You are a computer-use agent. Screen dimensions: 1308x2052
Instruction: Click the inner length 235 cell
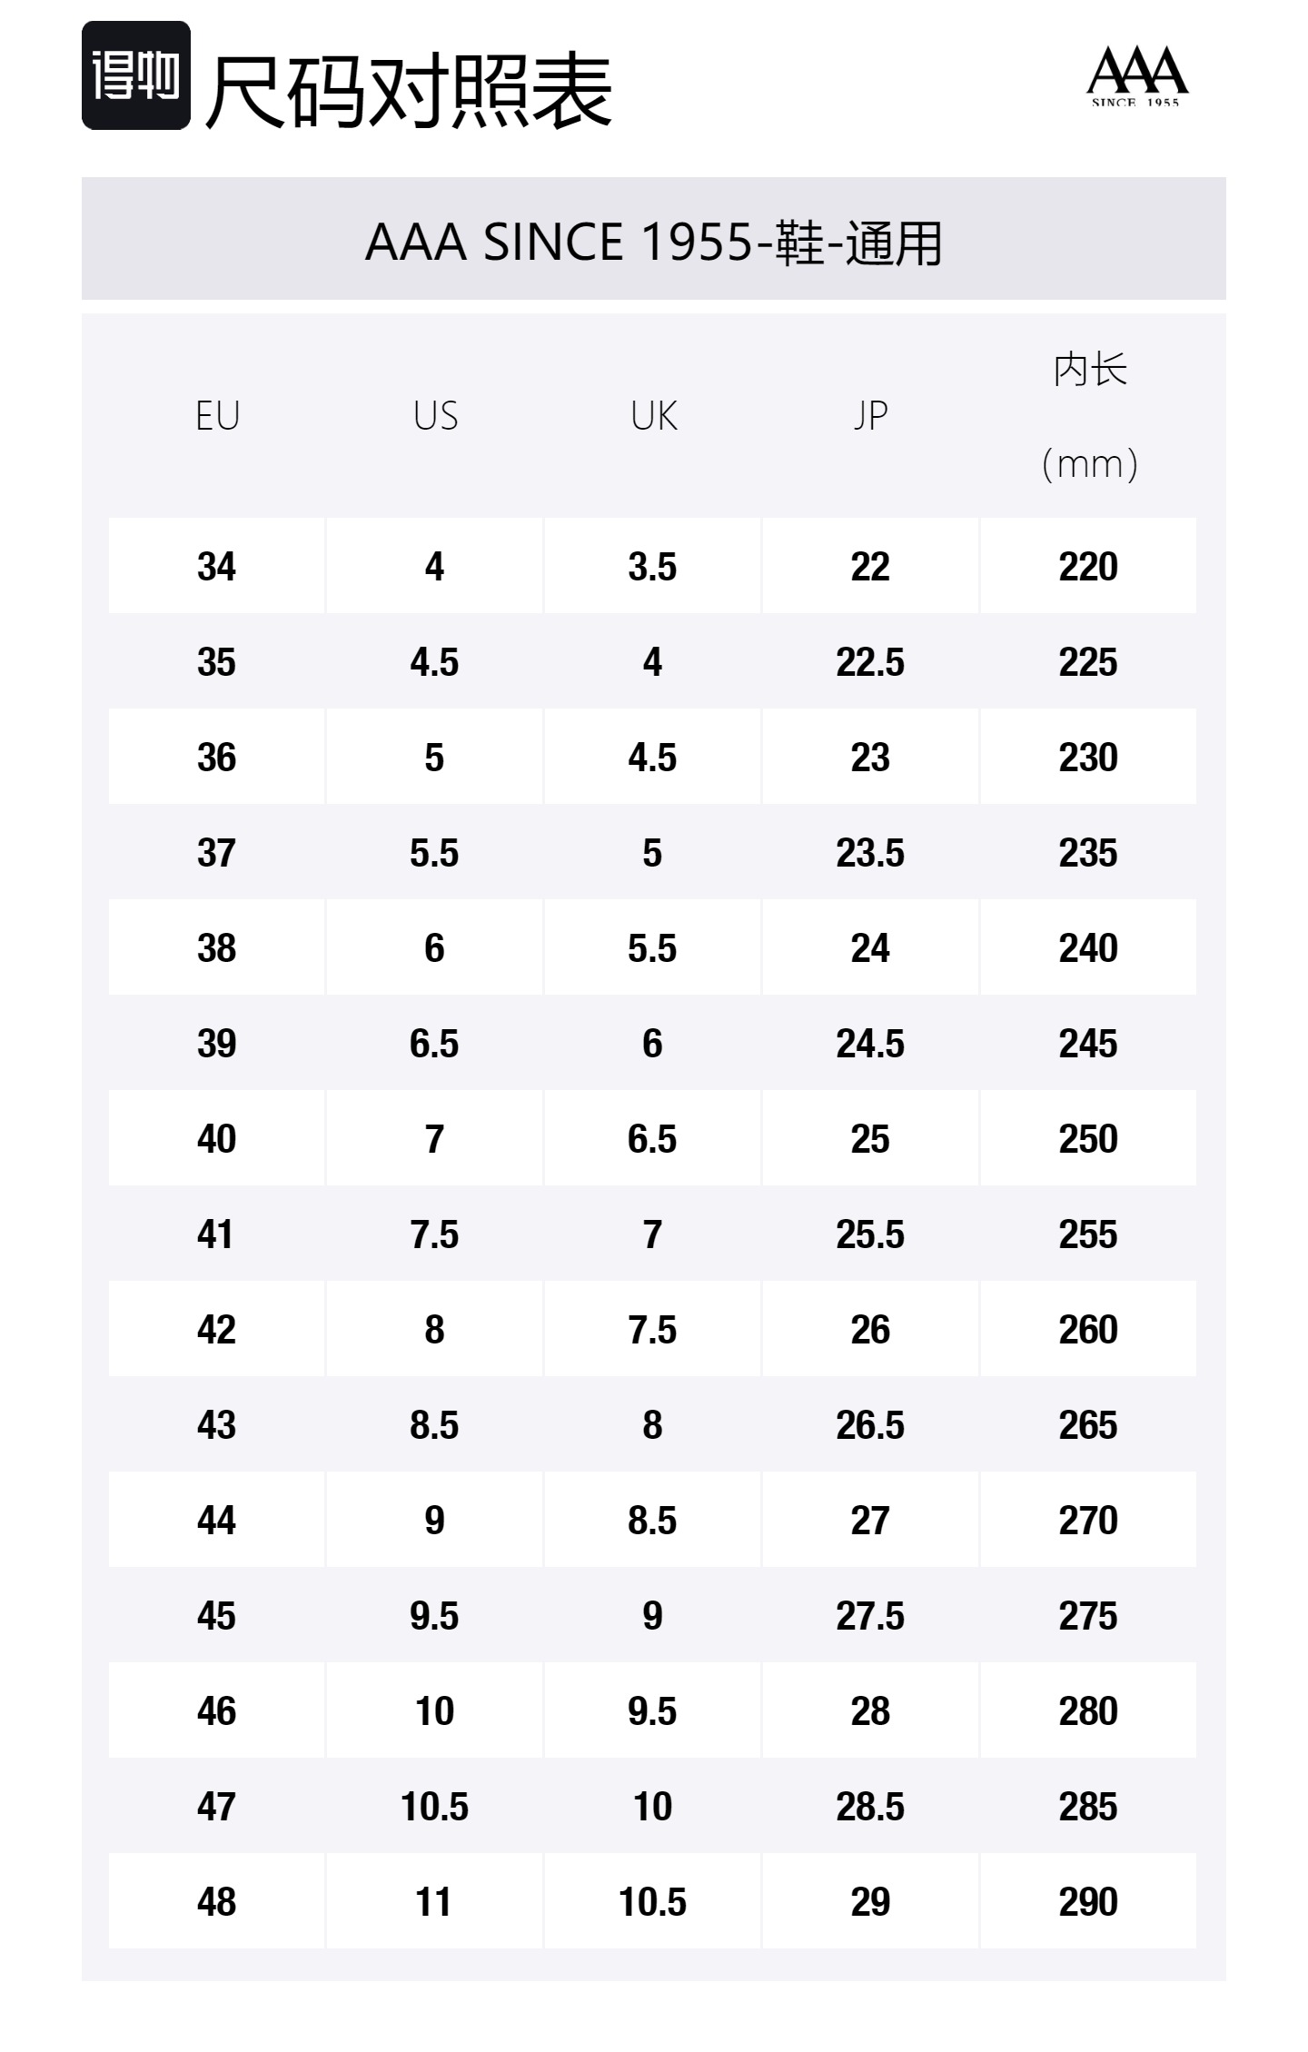click(x=1088, y=853)
